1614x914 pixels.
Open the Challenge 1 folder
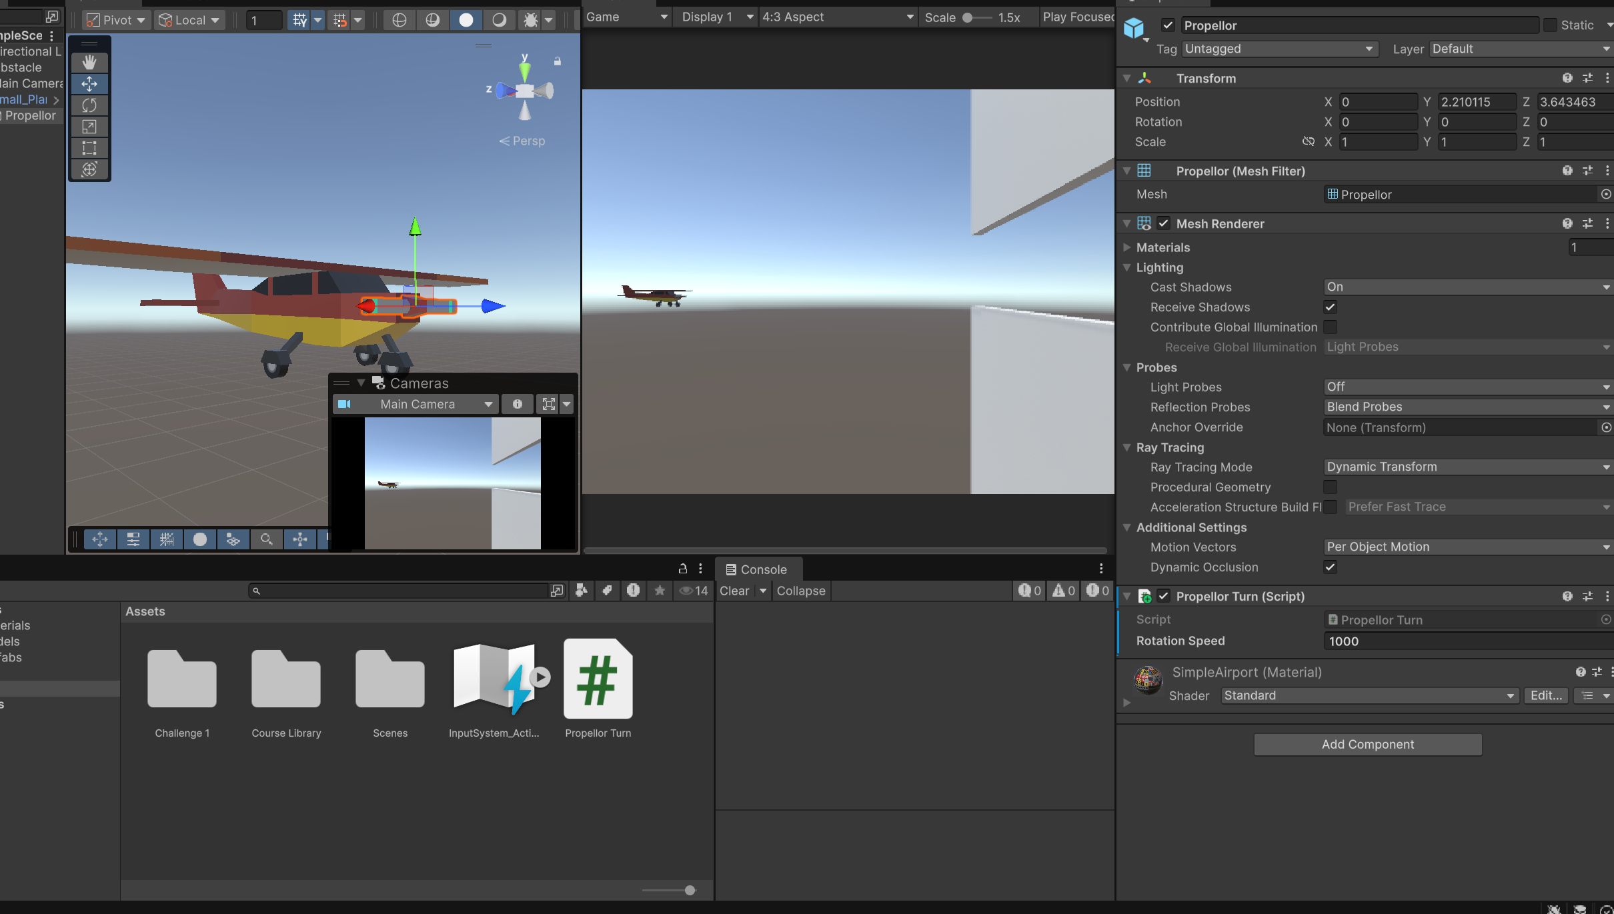click(x=182, y=689)
